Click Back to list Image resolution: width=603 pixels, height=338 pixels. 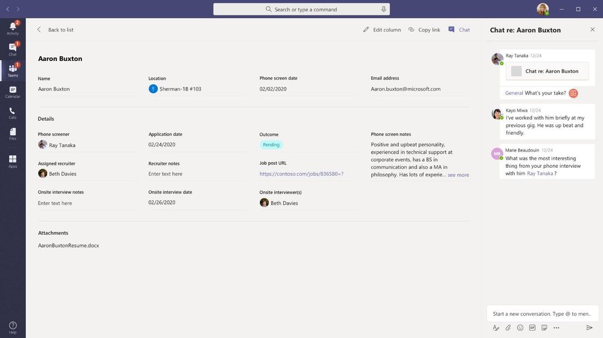56,30
